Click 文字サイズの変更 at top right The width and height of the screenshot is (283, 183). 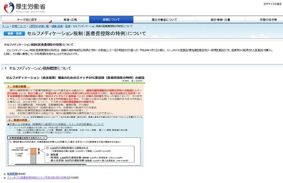click(x=272, y=4)
